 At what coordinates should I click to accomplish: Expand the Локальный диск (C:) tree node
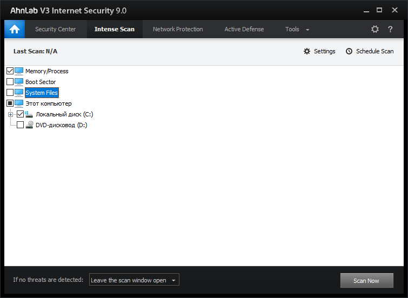10,114
